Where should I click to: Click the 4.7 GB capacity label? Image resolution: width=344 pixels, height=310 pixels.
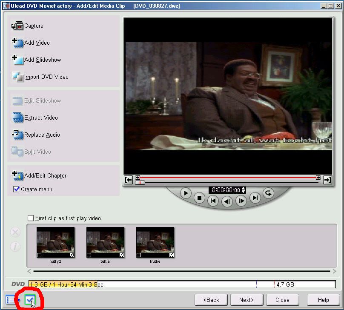point(285,284)
